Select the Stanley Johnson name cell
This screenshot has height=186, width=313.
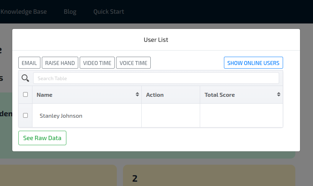click(61, 116)
